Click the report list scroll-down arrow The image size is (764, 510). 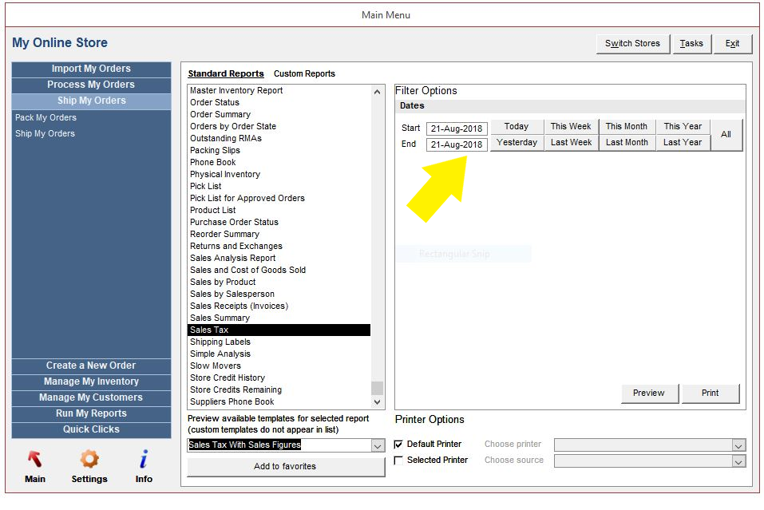377,402
